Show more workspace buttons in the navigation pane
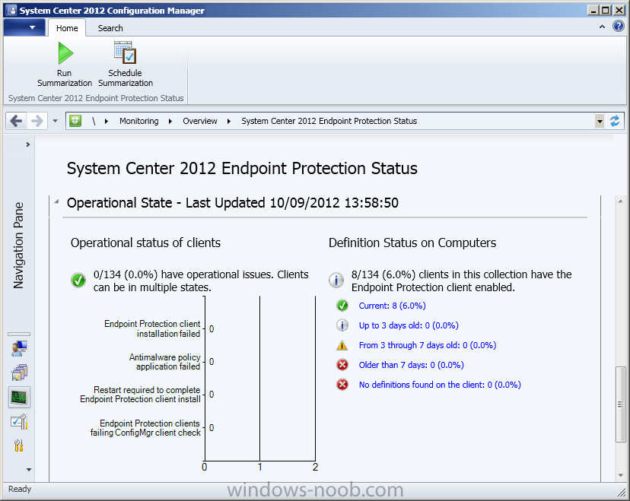 coord(28,469)
